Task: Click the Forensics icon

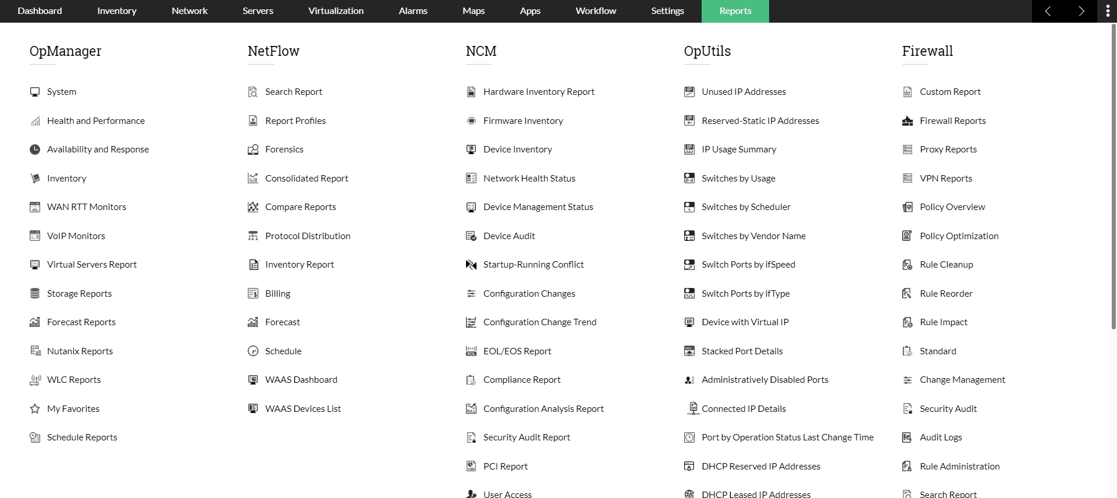Action: pyautogui.click(x=253, y=150)
